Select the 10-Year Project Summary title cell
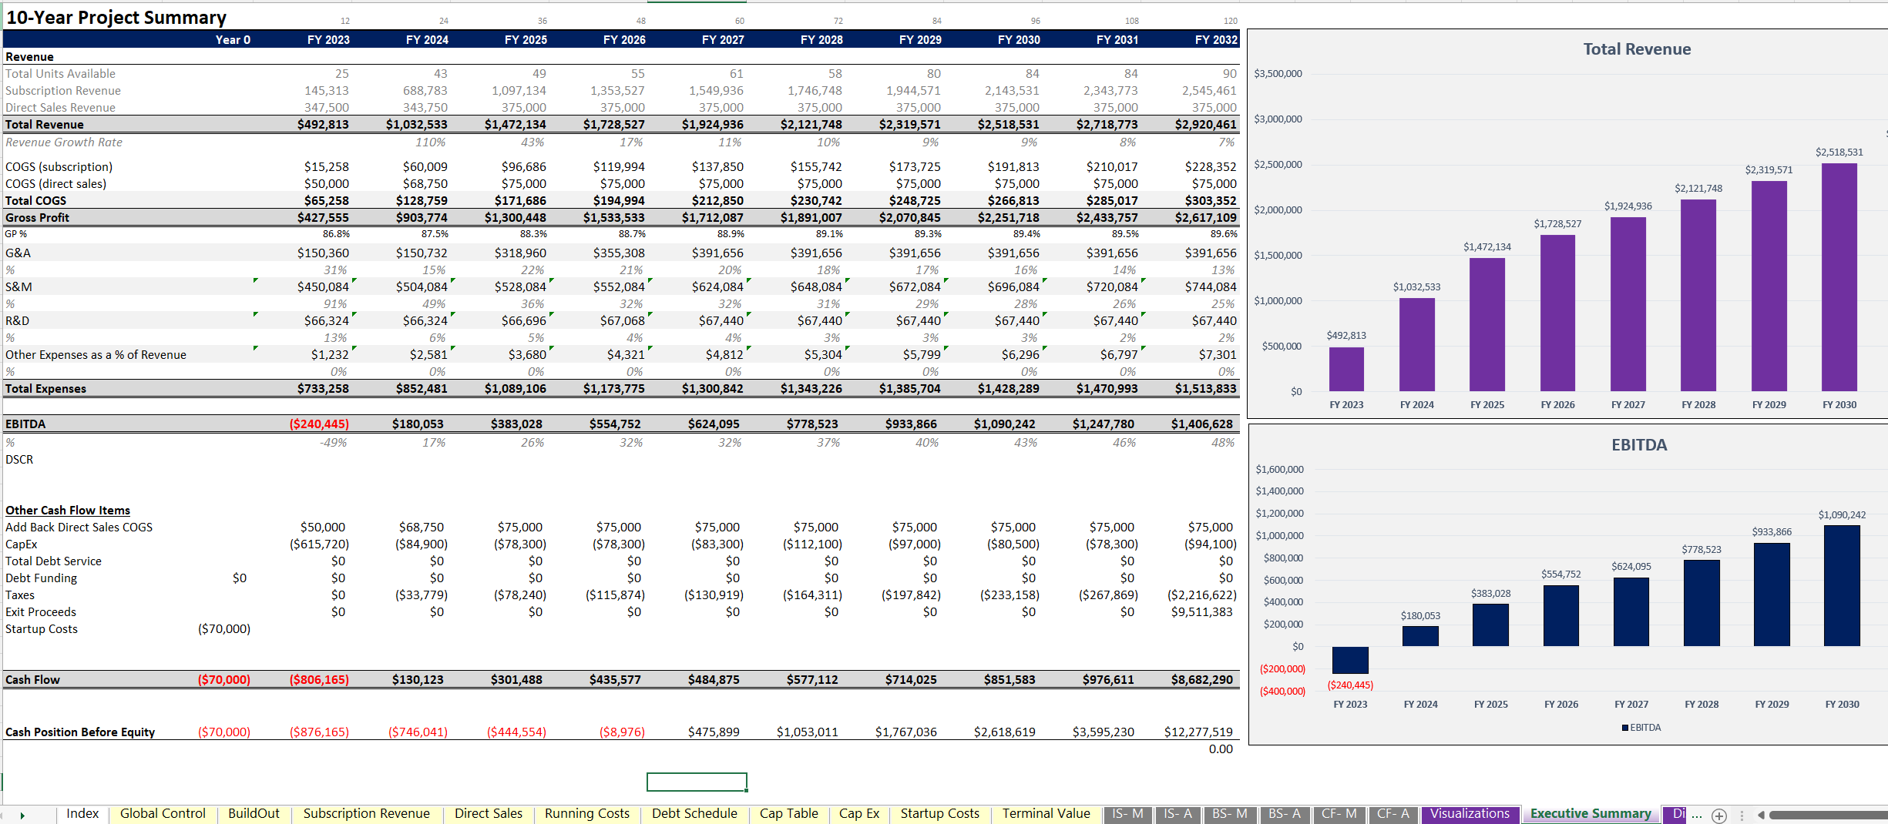 [116, 18]
